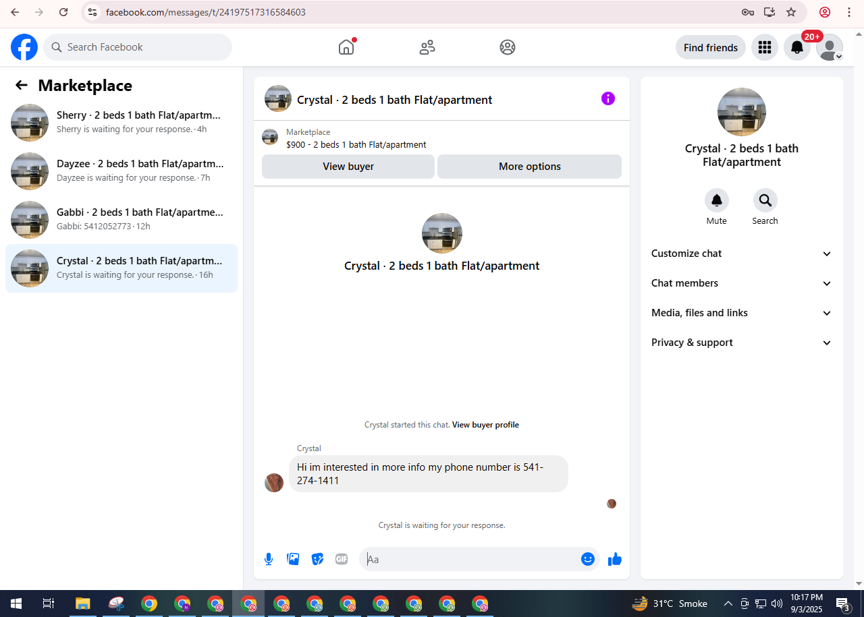Show hidden system tray icons

tap(728, 604)
